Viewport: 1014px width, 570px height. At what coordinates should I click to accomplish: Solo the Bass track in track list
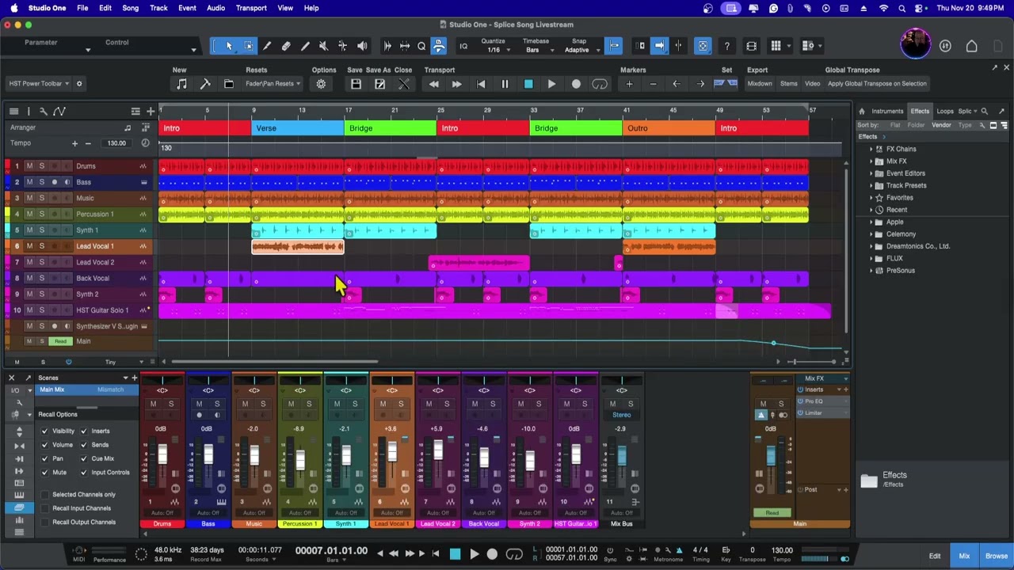point(42,182)
